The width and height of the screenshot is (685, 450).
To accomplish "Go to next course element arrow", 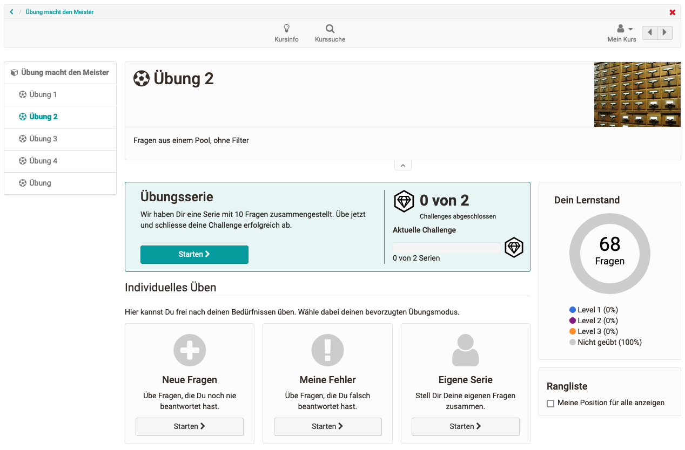I will (x=664, y=33).
